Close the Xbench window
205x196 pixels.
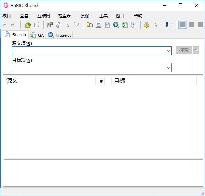pos(197,5)
